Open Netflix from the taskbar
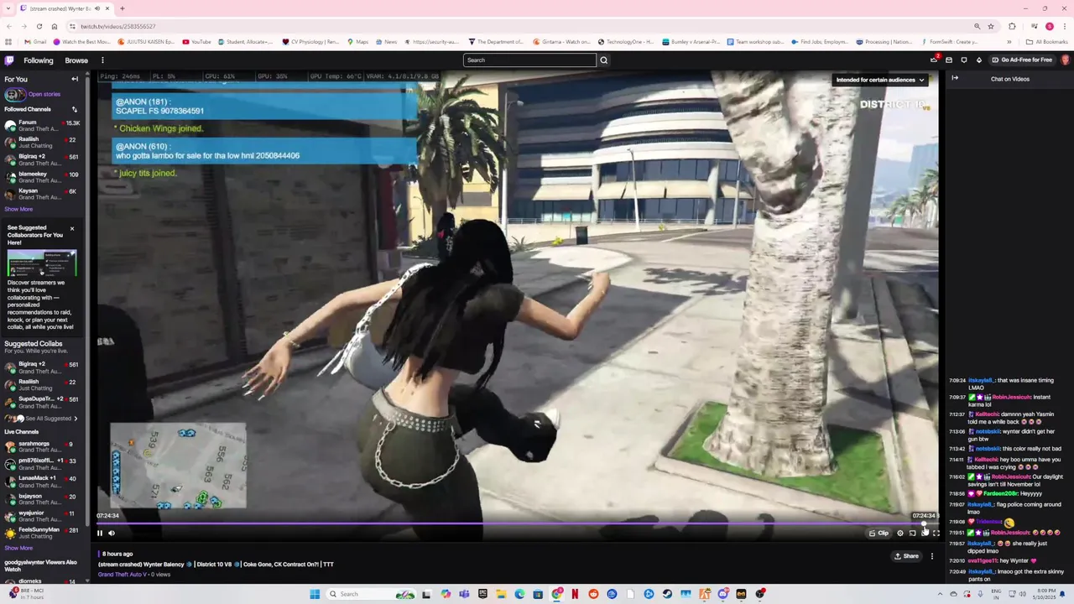Screen dimensions: 1074x604 tap(575, 594)
